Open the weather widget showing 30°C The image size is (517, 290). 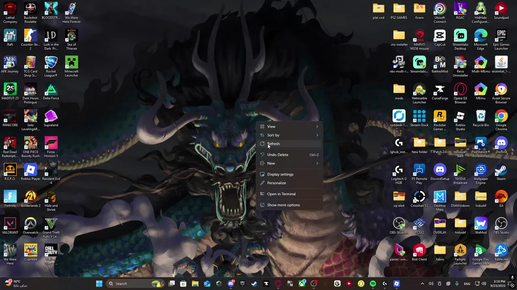(16, 284)
